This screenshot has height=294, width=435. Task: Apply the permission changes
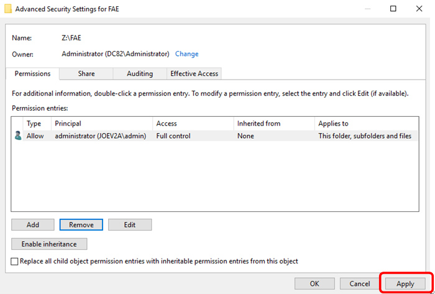(x=405, y=283)
